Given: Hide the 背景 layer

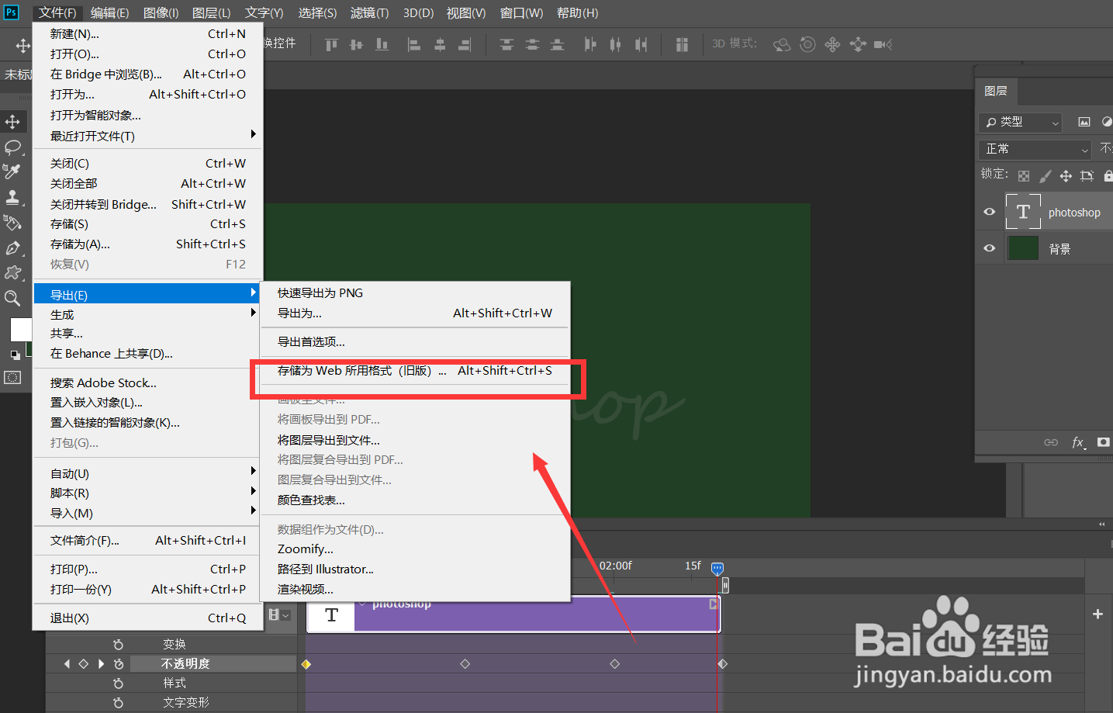Looking at the screenshot, I should click(990, 248).
